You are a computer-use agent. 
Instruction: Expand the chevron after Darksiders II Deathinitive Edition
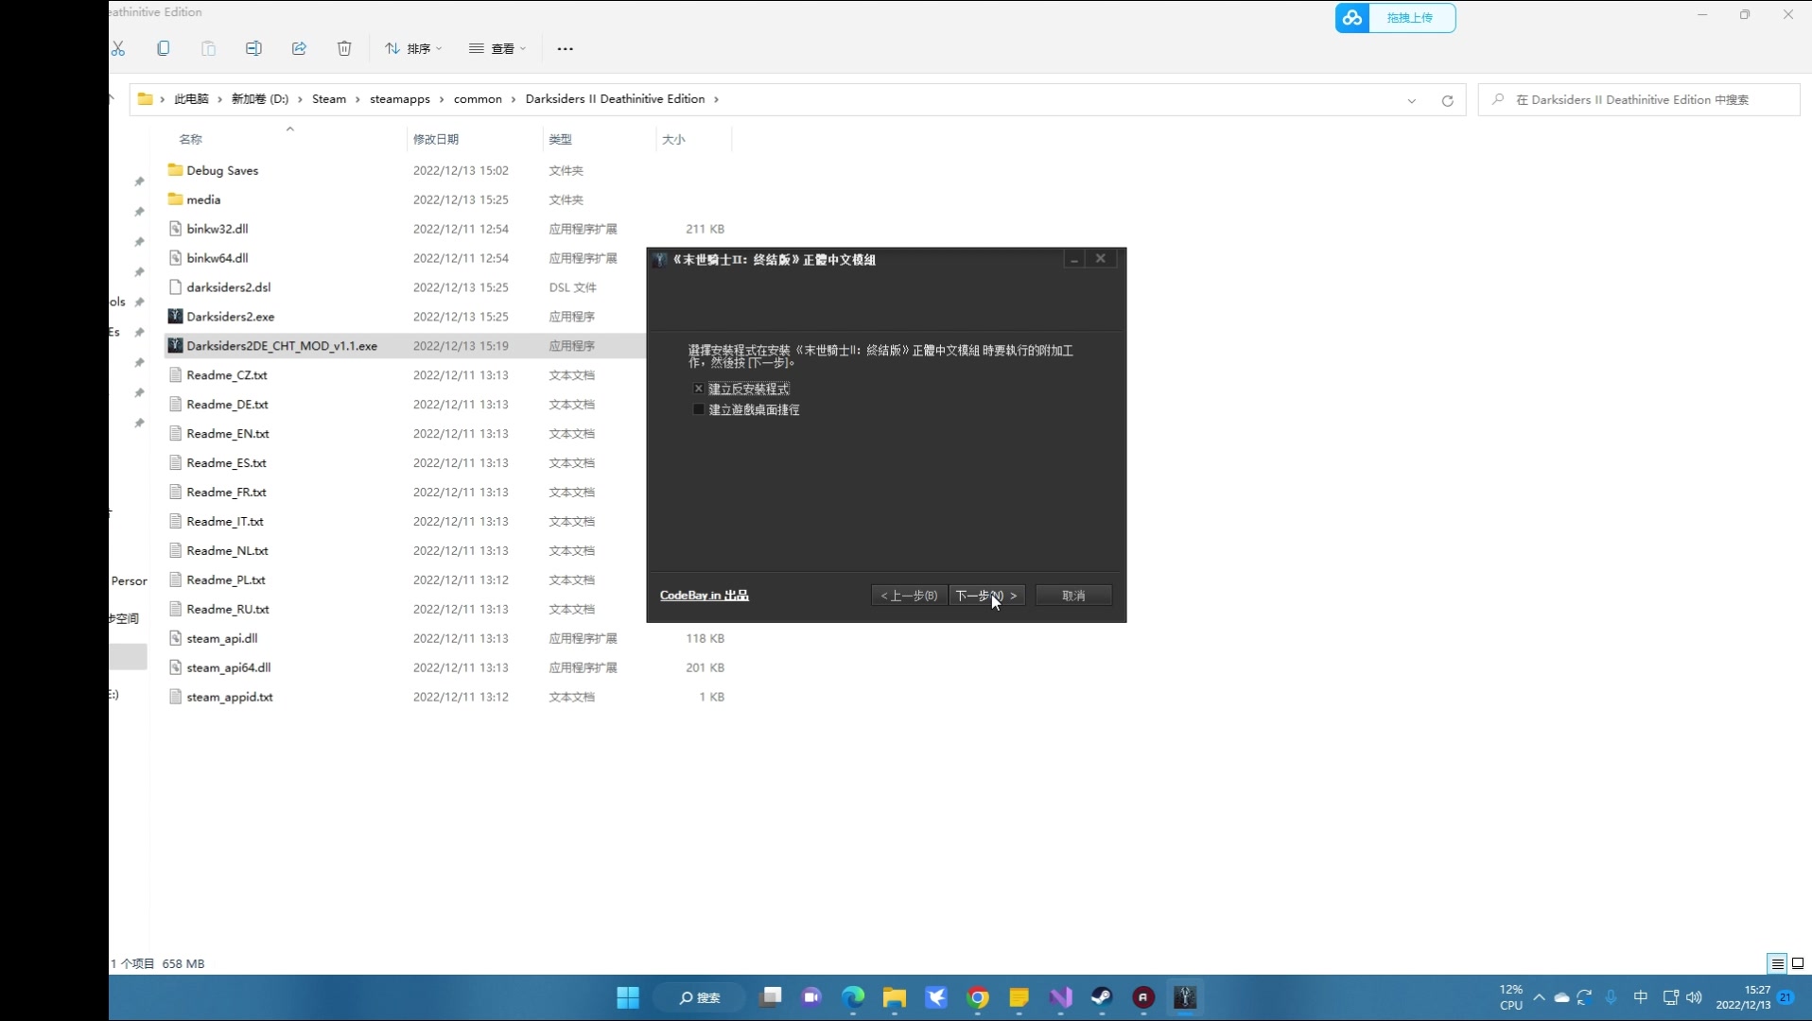tap(716, 99)
